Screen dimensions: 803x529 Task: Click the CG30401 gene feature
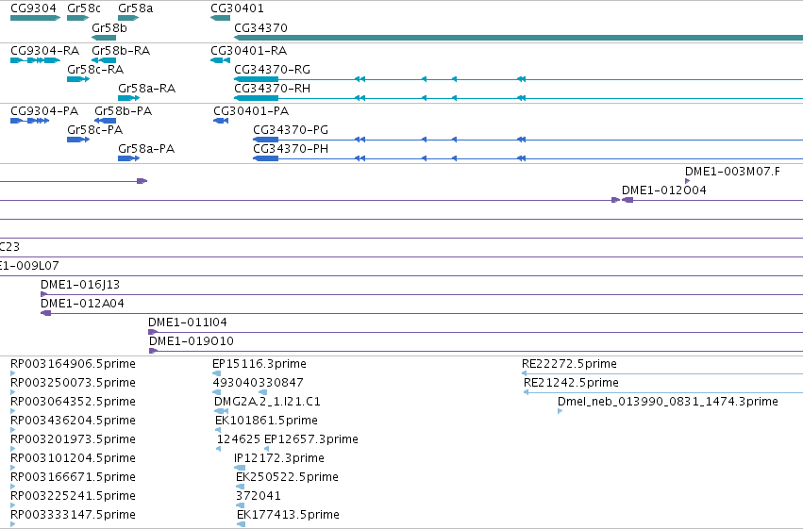220,18
